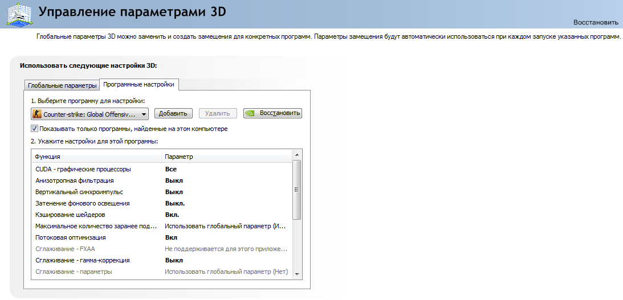
Task: Click "Выкл" value for Анизотропная фильтрация
Action: [174, 180]
